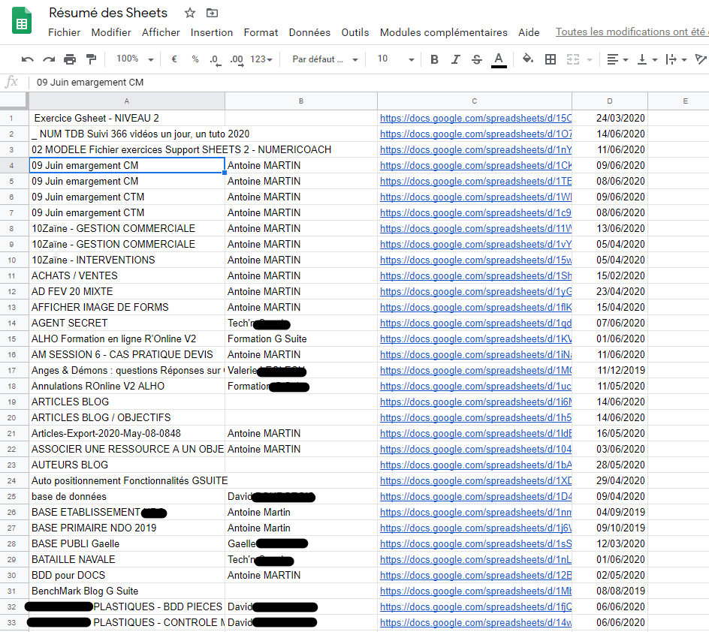Select column C header

click(x=475, y=101)
